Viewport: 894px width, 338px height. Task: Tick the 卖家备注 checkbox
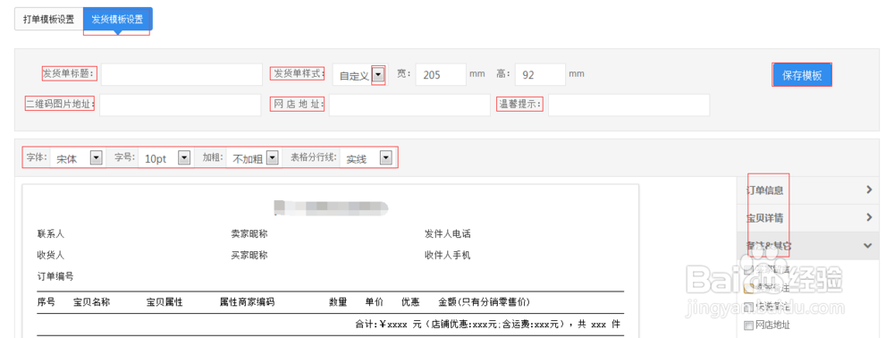point(748,288)
